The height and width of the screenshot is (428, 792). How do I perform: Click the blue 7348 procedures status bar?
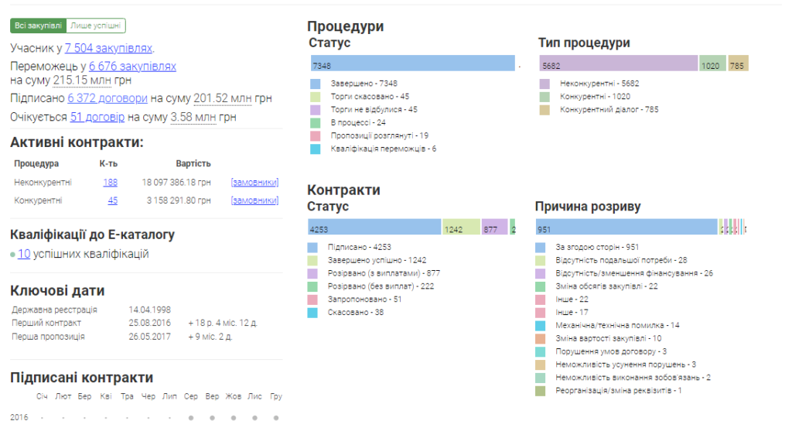413,66
